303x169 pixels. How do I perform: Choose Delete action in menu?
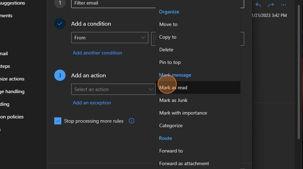(x=166, y=50)
